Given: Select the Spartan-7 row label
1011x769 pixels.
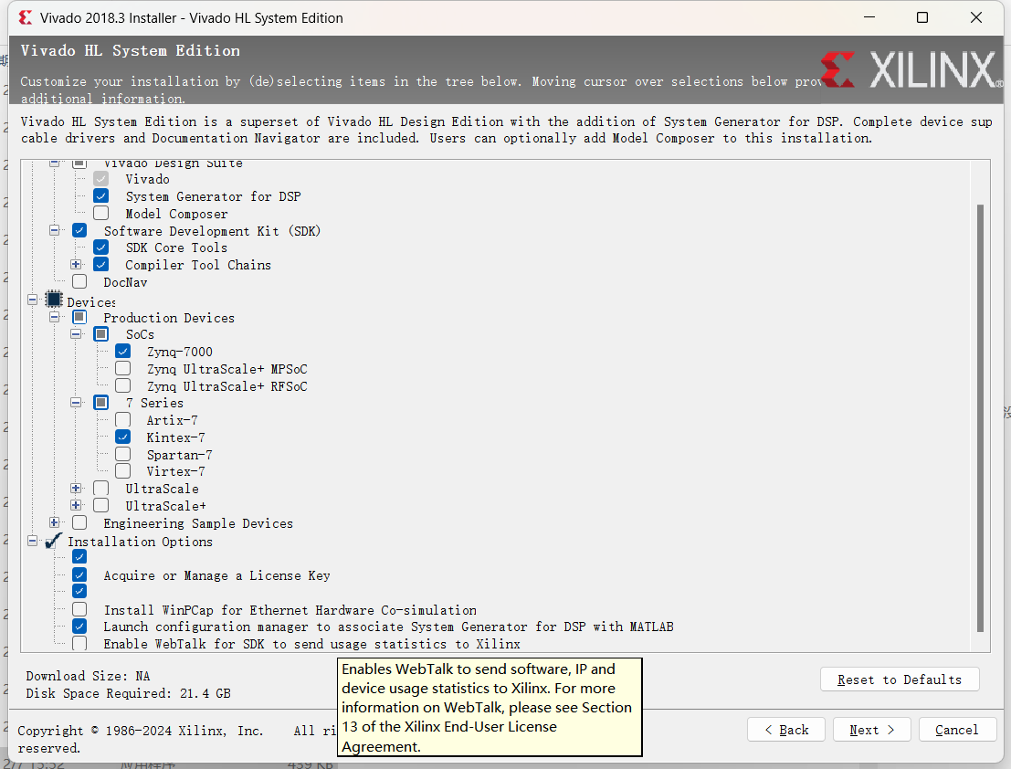Looking at the screenshot, I should point(179,455).
